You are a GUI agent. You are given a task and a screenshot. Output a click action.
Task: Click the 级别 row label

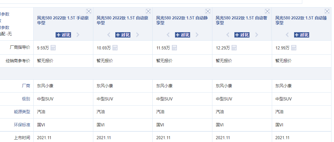tap(26, 99)
